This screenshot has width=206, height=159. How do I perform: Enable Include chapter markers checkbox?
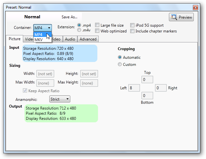(132, 31)
